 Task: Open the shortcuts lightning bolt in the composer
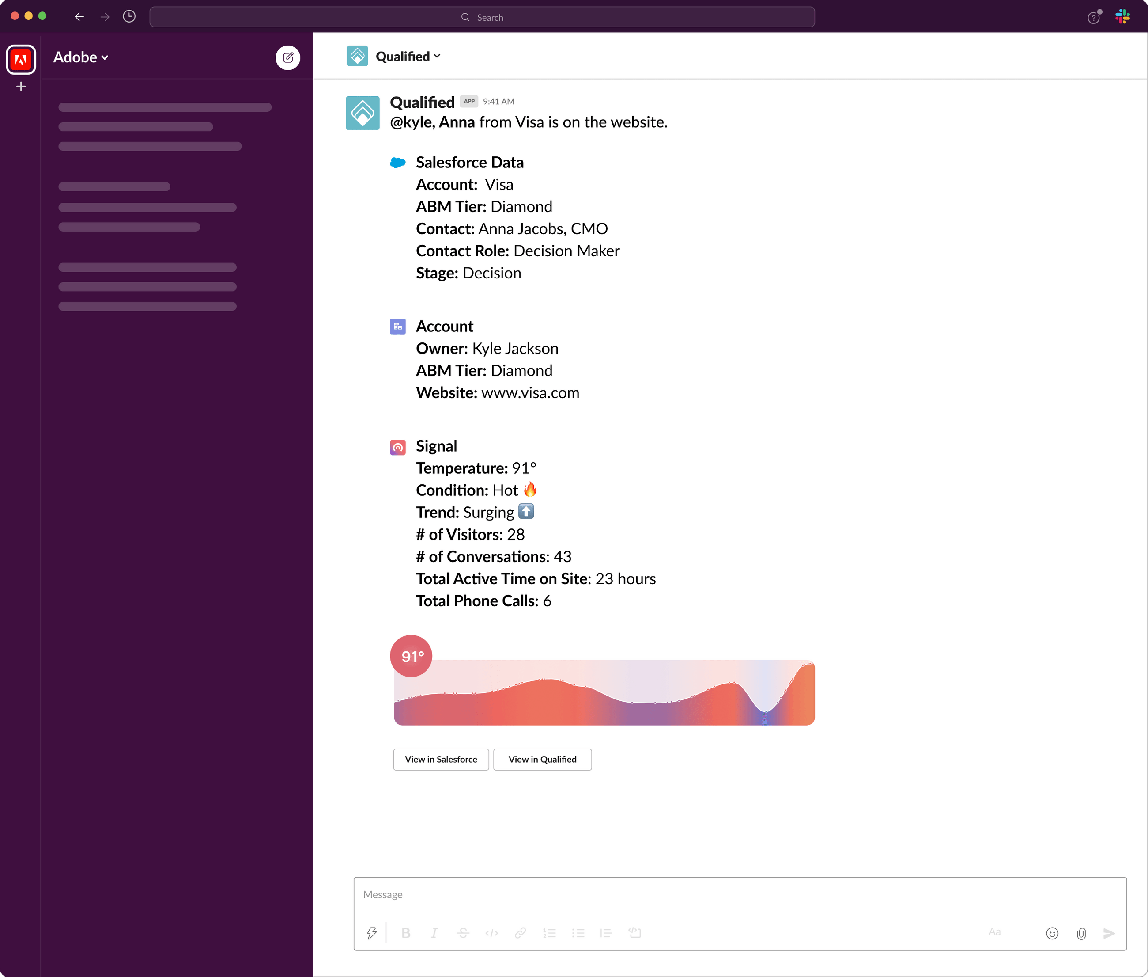pyautogui.click(x=371, y=933)
